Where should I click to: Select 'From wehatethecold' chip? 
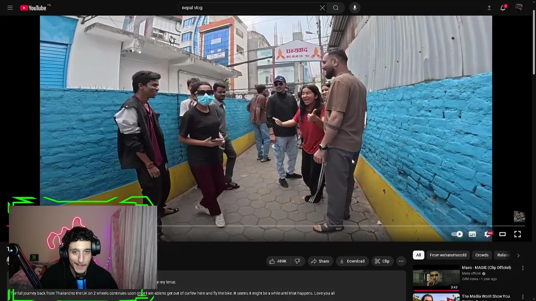pos(448,255)
